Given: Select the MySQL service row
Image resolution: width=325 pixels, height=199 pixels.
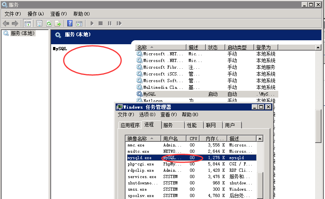Looking at the screenshot, I should pos(207,94).
